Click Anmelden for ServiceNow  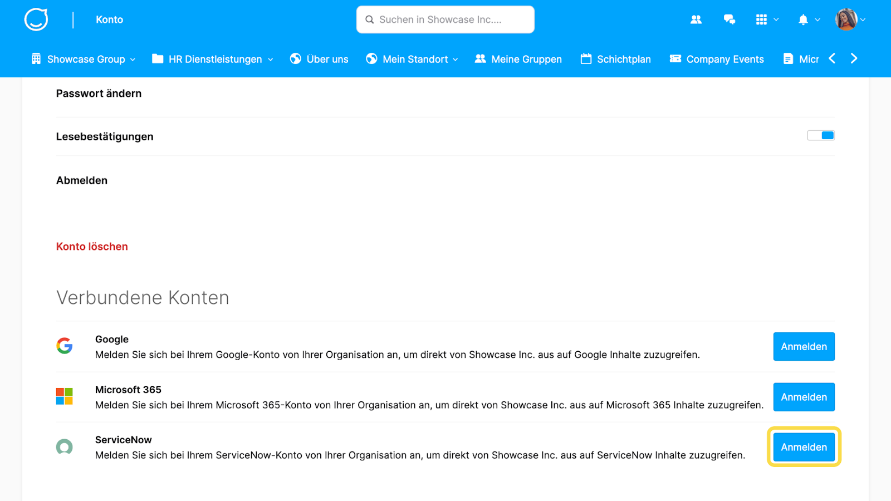(x=804, y=447)
